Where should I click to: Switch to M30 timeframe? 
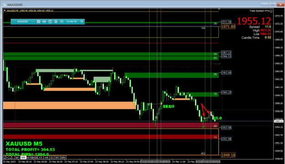(x=35, y=158)
